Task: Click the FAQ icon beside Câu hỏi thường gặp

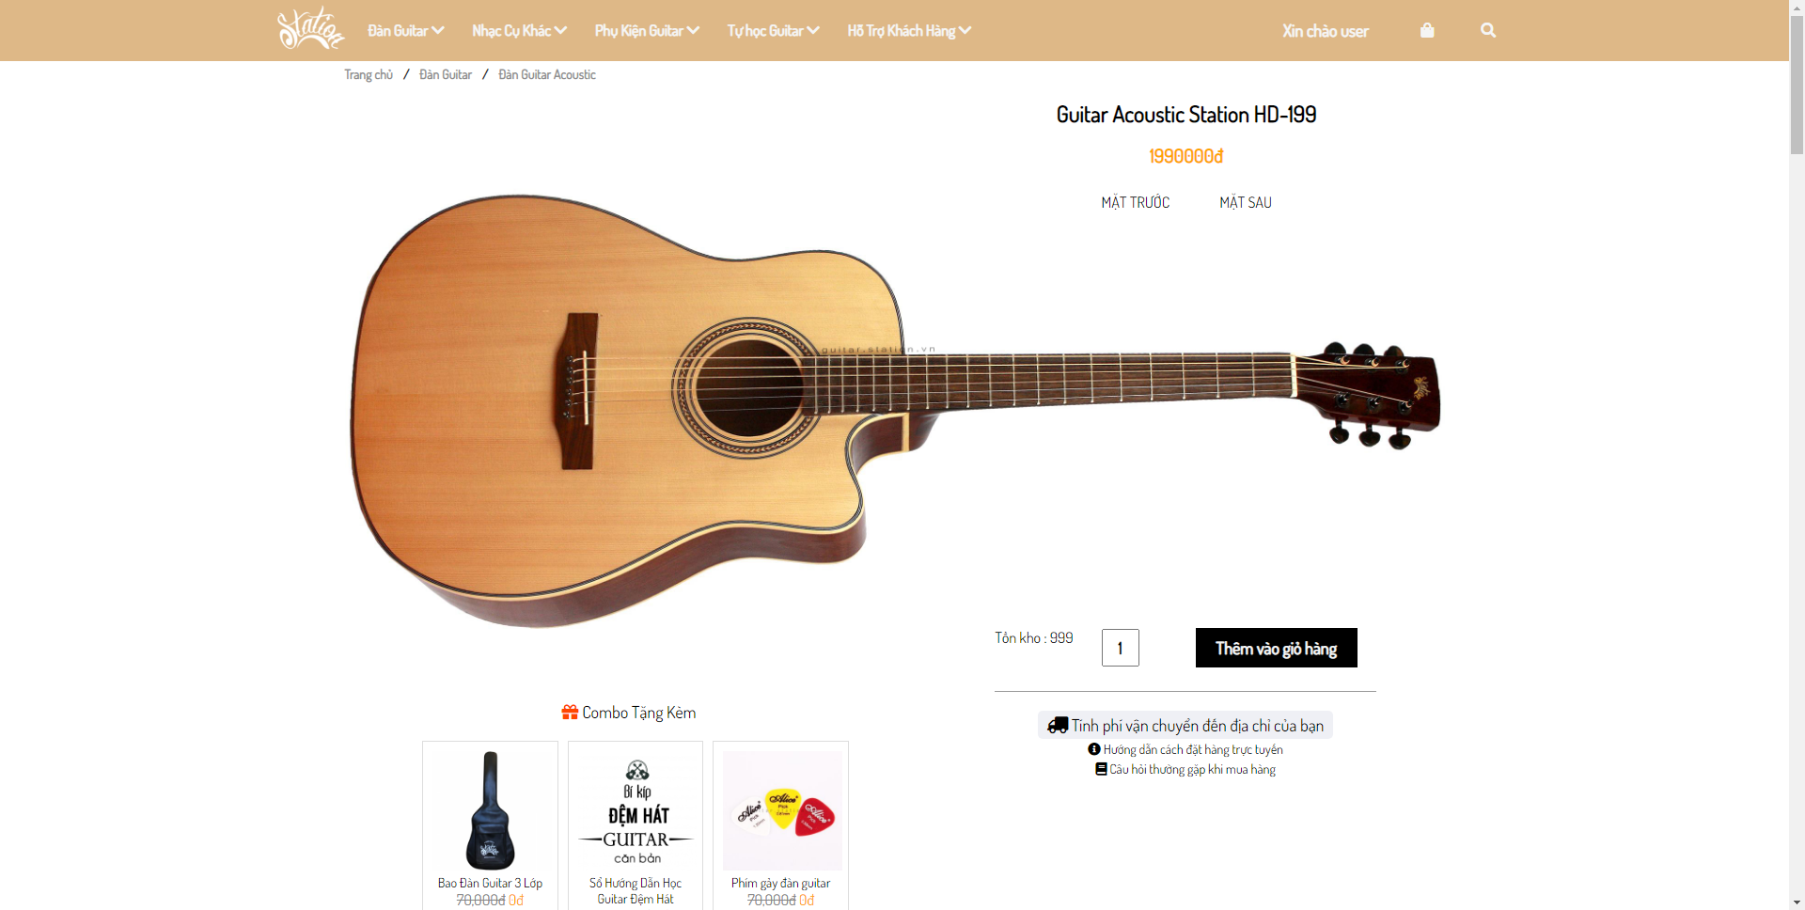Action: click(x=1100, y=769)
